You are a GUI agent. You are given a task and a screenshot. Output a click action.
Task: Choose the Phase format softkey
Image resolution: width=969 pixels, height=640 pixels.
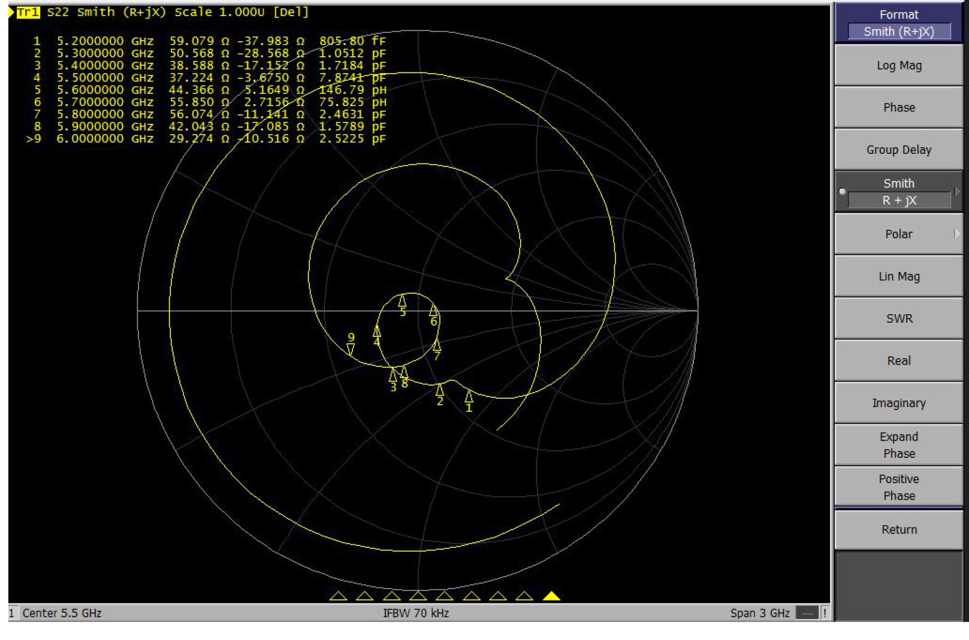(898, 107)
